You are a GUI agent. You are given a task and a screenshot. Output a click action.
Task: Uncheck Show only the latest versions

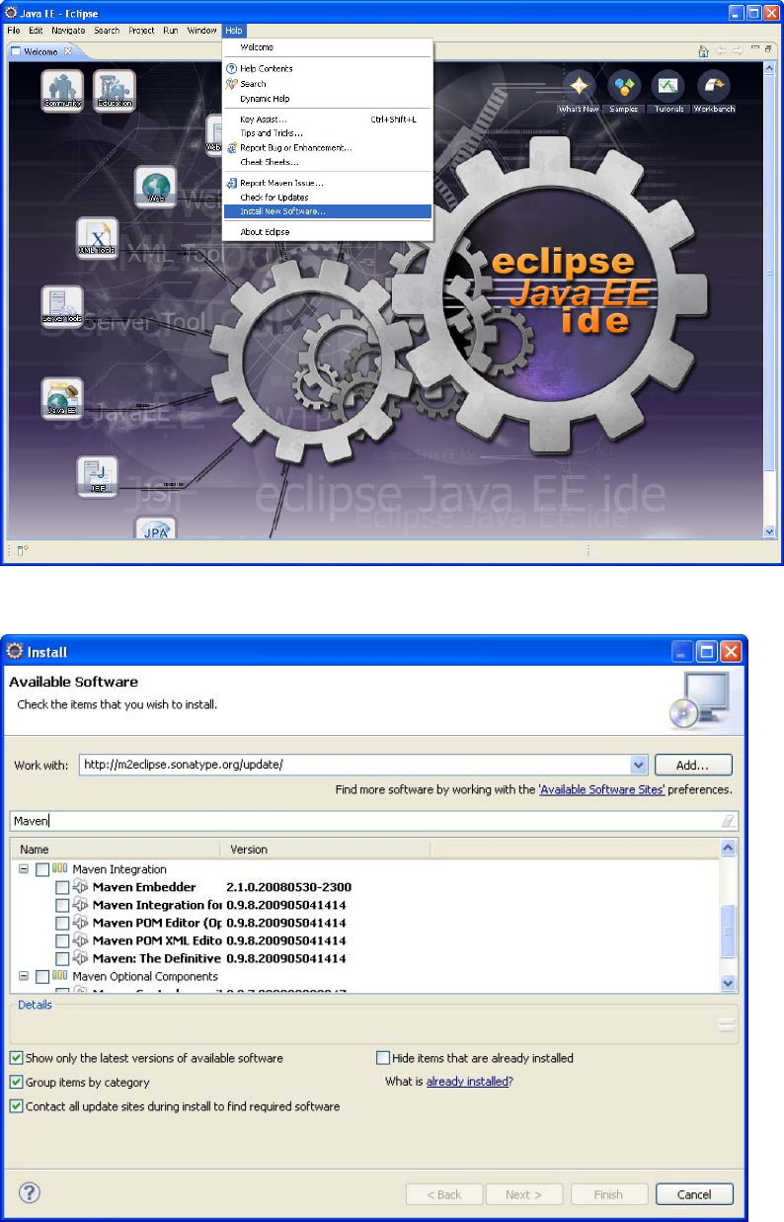point(17,1058)
